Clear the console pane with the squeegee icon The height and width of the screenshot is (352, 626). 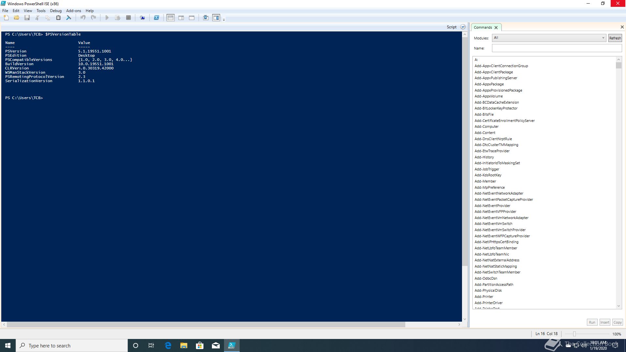(x=69, y=18)
